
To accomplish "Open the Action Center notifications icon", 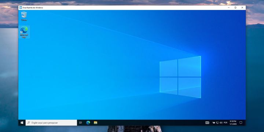I will tap(241, 123).
